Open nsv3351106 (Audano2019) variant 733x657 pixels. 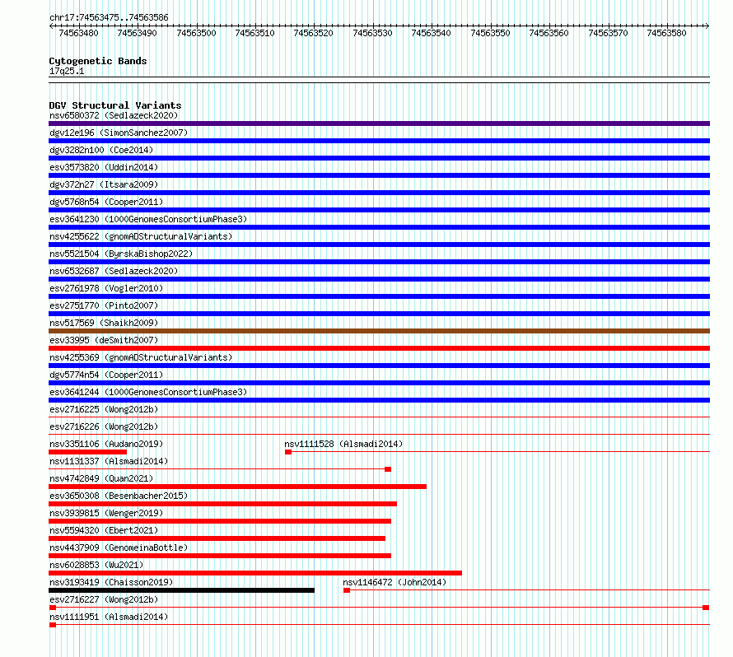point(106,444)
